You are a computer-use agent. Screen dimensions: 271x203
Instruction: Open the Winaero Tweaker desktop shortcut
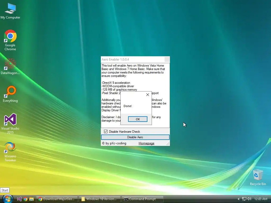coord(10,152)
